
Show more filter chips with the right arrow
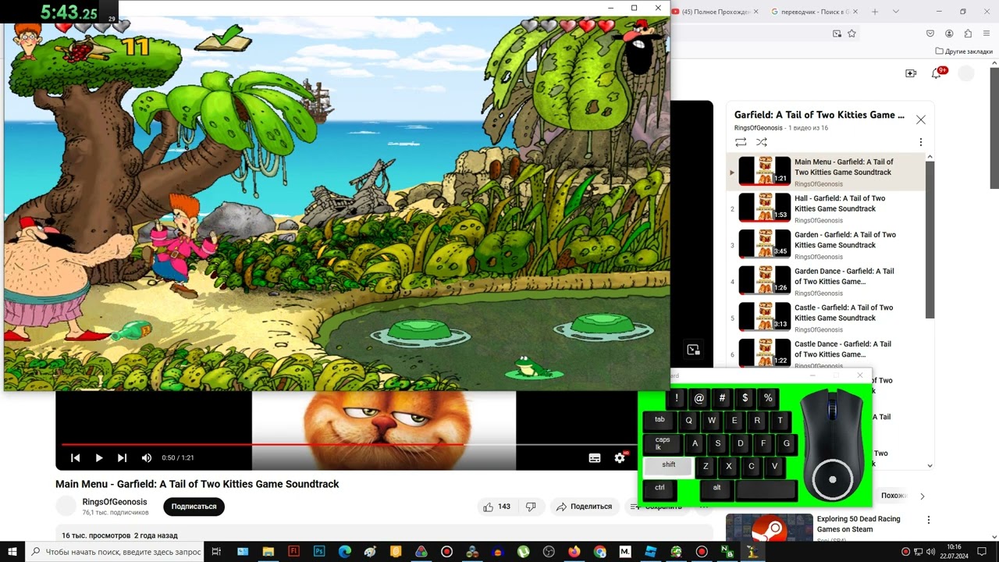(x=922, y=496)
